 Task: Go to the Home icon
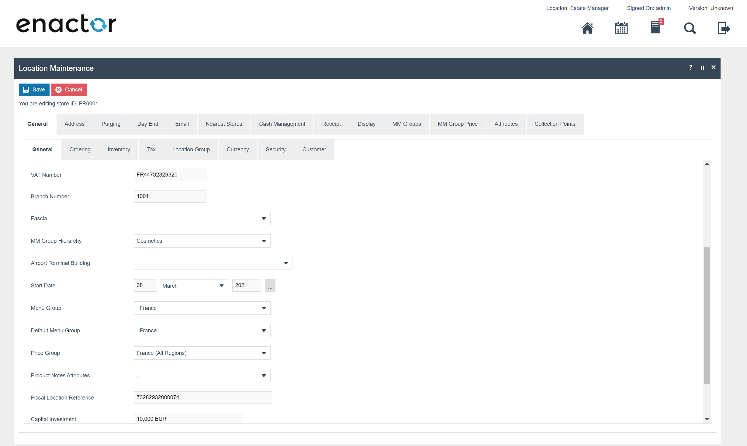tap(587, 28)
